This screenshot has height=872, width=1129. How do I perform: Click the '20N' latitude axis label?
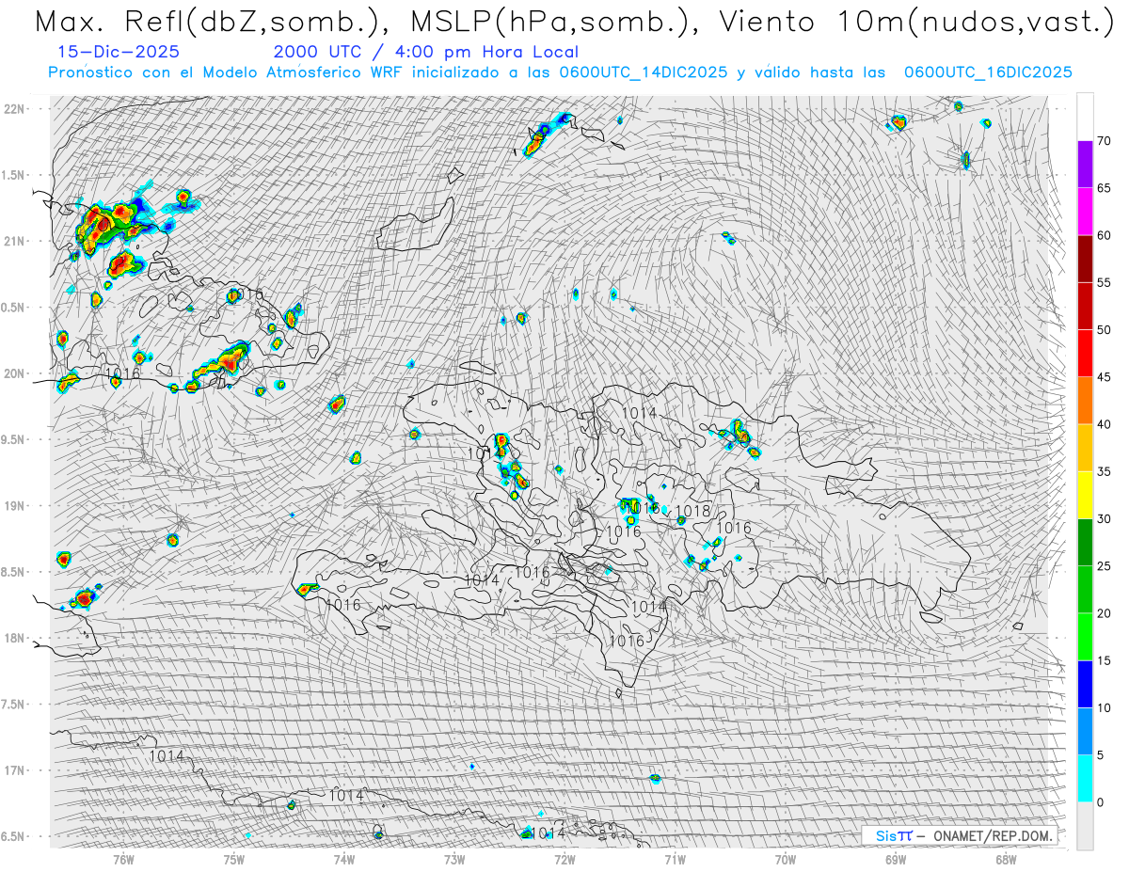[x=14, y=373]
